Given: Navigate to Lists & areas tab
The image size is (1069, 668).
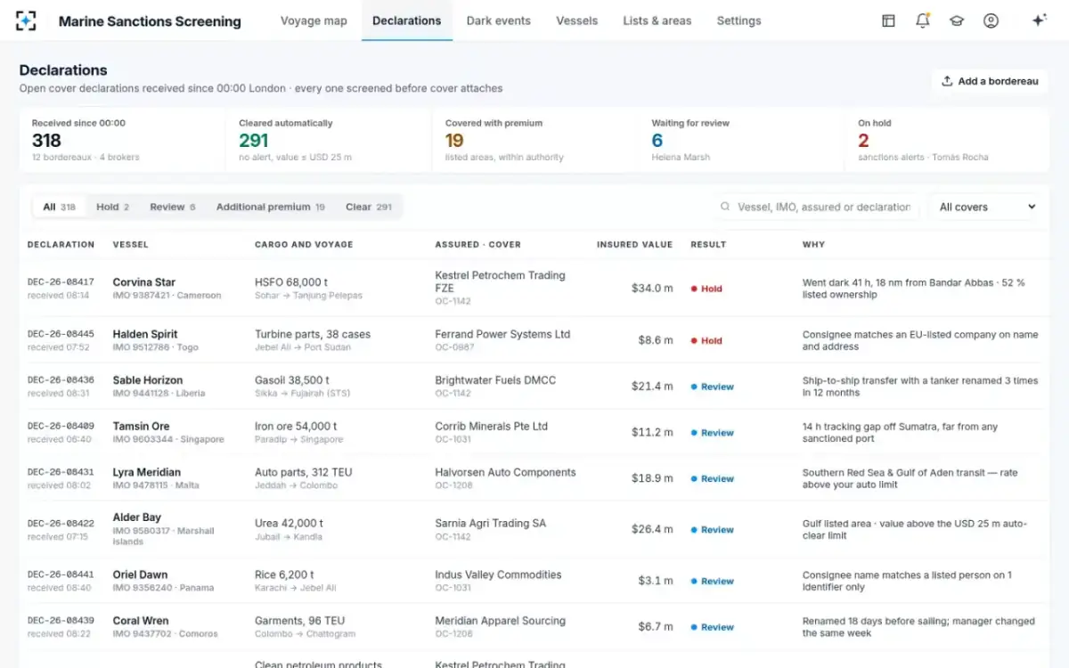Looking at the screenshot, I should point(657,20).
